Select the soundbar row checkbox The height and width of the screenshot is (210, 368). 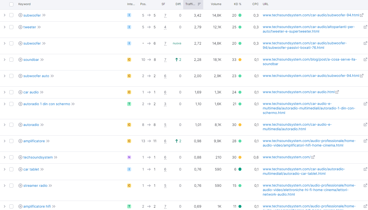click(x=11, y=60)
